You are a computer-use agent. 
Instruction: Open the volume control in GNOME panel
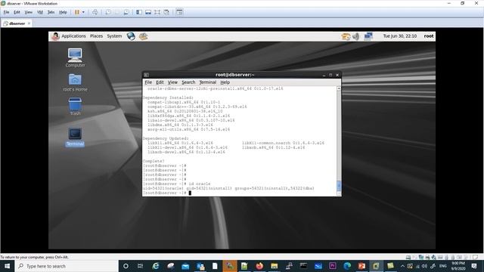point(356,36)
